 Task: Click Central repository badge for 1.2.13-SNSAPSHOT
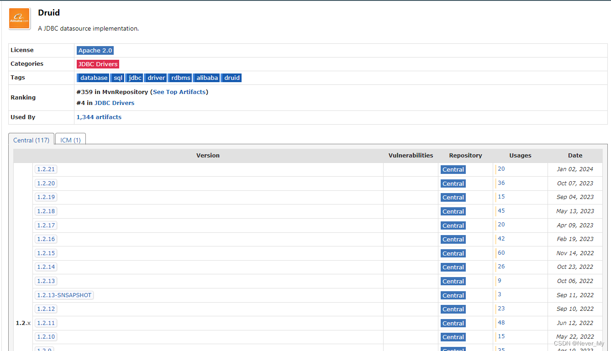click(x=453, y=295)
